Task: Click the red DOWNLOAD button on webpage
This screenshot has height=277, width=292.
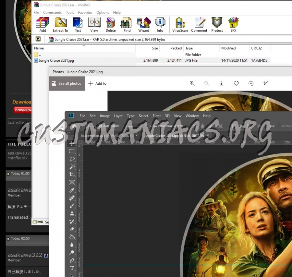Action: [x=22, y=110]
